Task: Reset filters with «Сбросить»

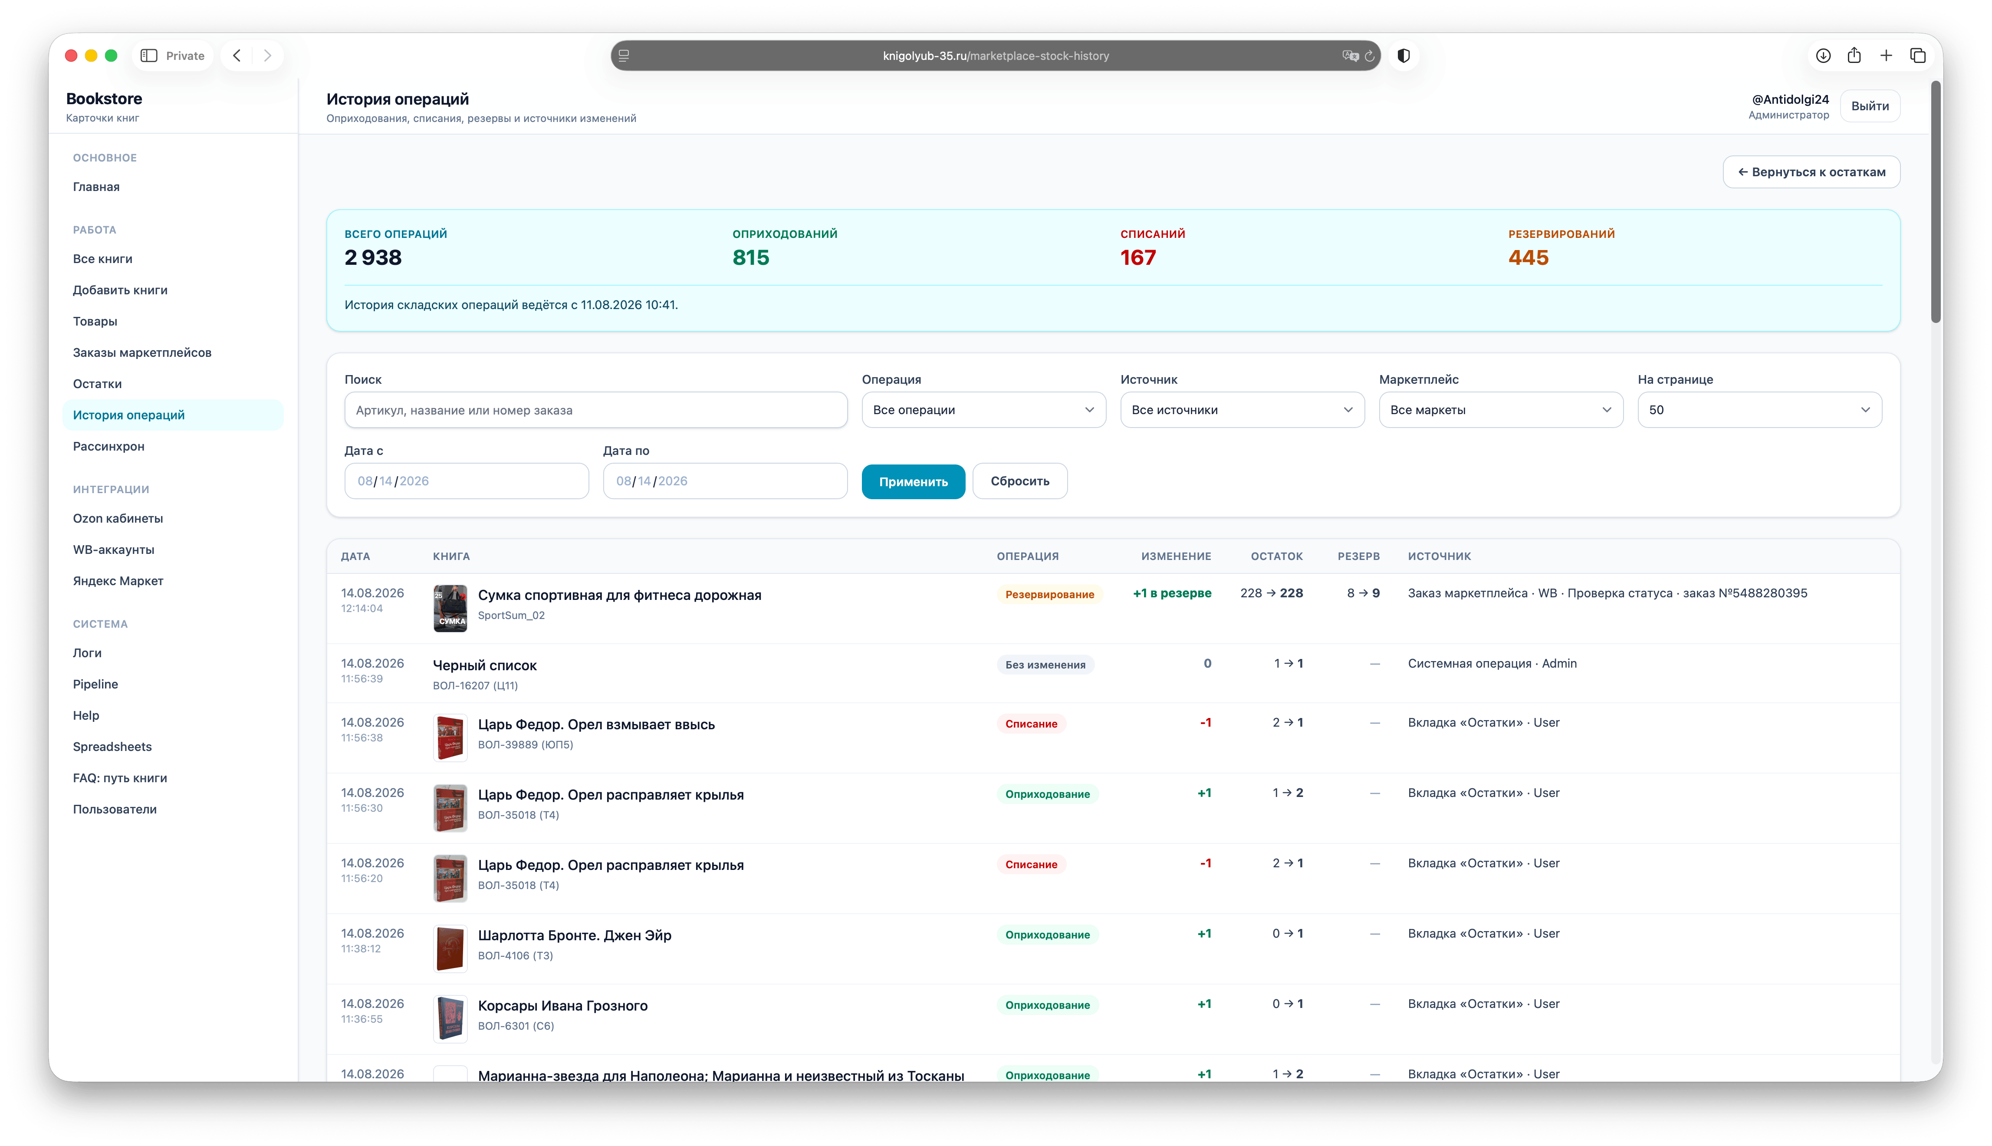Action: [x=1019, y=481]
